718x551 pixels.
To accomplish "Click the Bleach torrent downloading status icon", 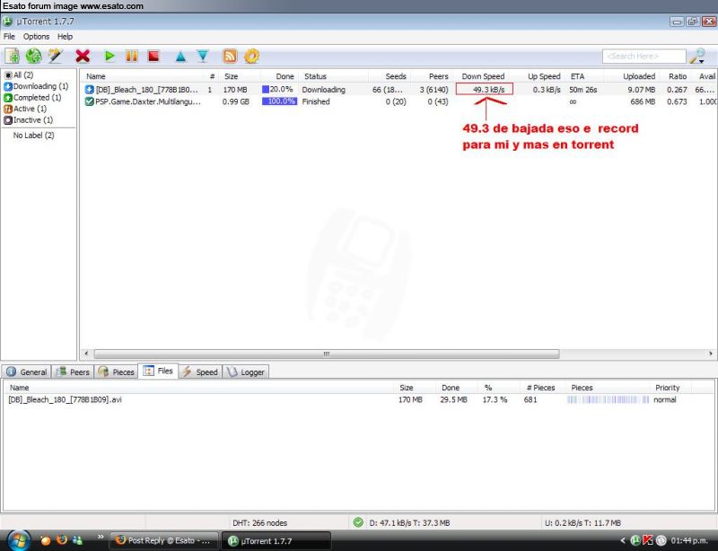I will click(x=89, y=90).
